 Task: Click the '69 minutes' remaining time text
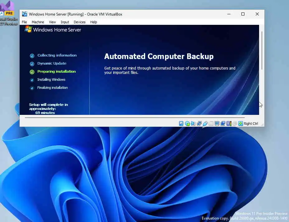[x=45, y=113]
